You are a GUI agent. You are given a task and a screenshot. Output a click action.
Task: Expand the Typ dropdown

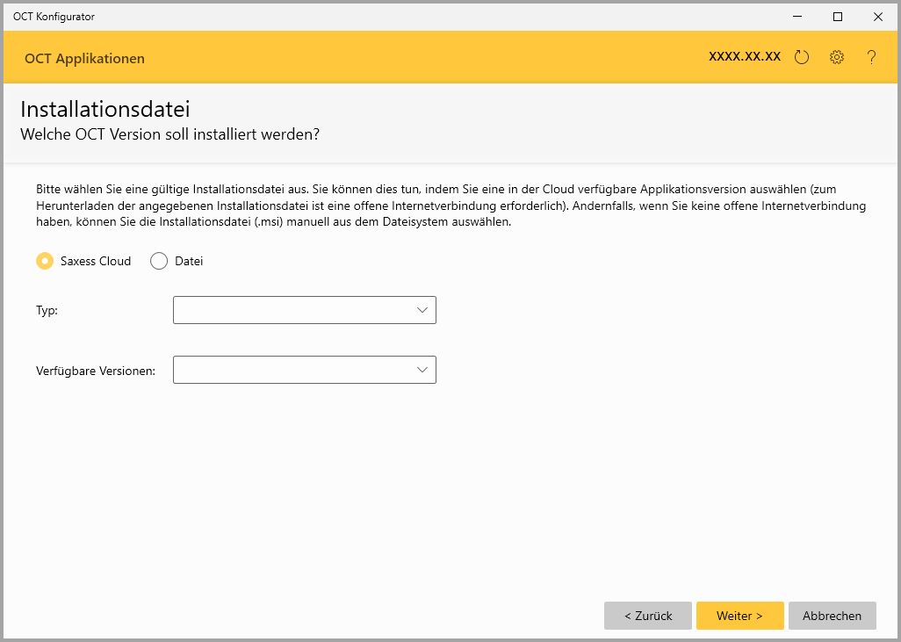click(x=305, y=310)
